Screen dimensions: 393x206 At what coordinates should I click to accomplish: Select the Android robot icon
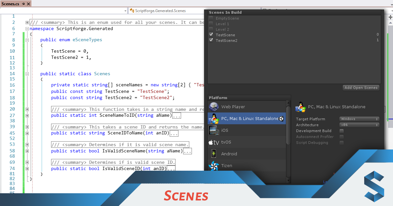tap(214, 154)
